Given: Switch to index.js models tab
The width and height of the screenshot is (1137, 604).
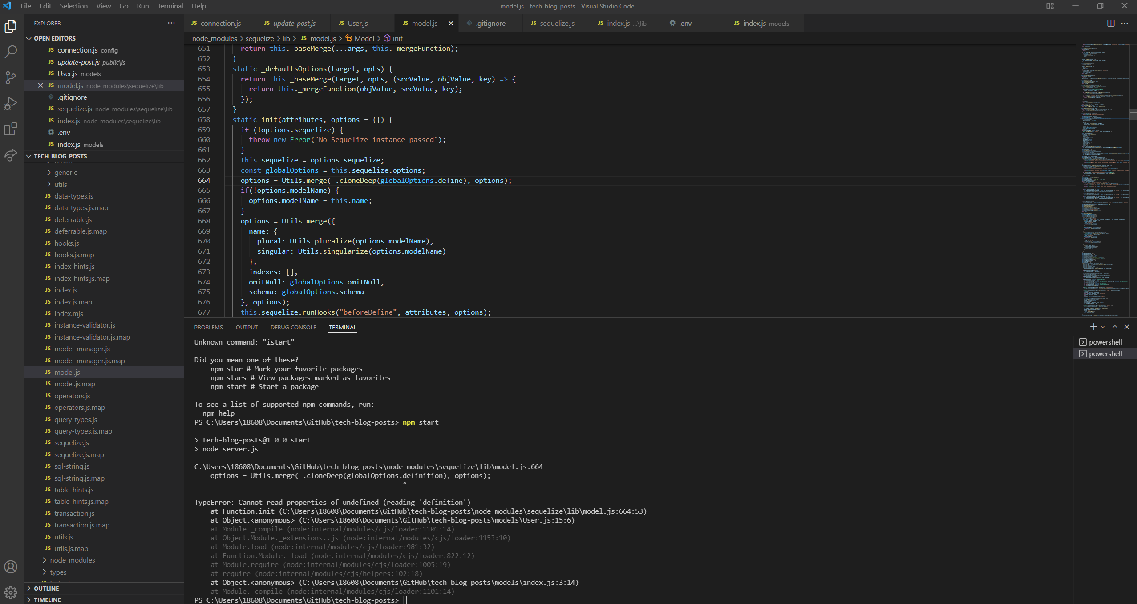Looking at the screenshot, I should (765, 24).
